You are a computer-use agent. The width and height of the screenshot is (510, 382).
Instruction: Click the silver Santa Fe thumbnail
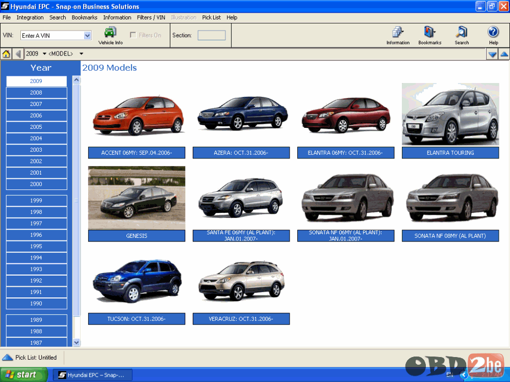(x=241, y=198)
